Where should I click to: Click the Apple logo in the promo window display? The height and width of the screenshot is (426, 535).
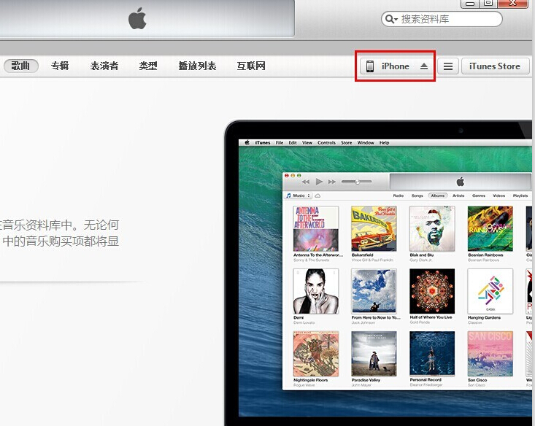(x=461, y=182)
